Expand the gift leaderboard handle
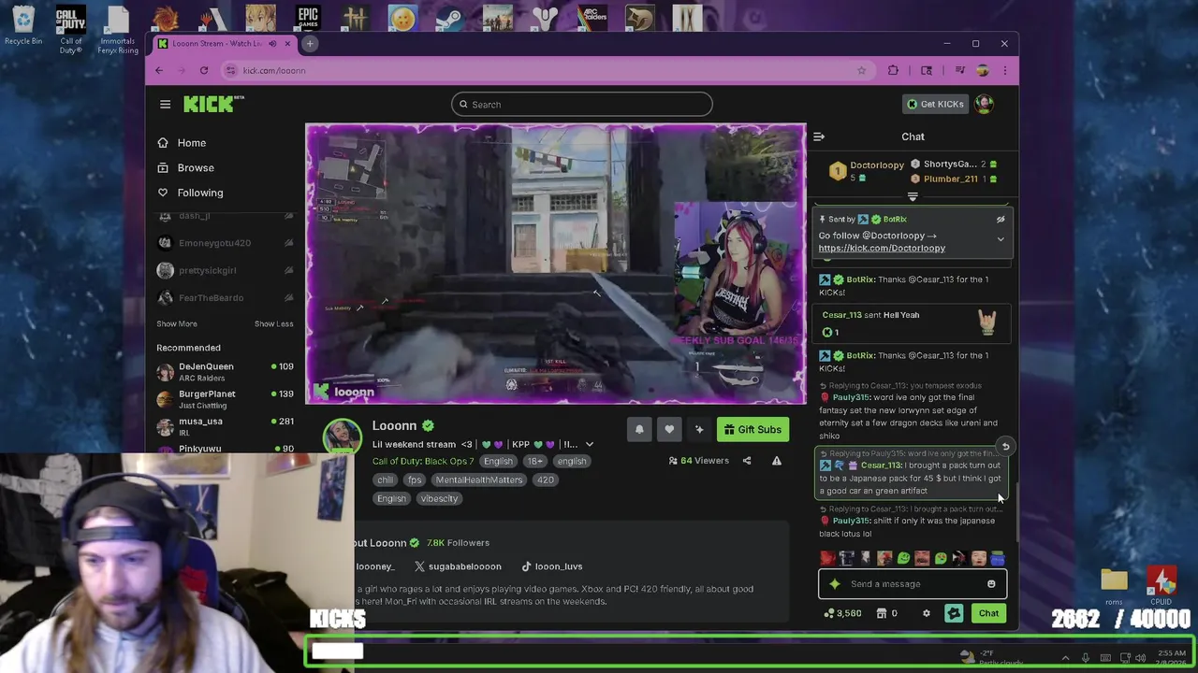Screen dimensions: 1198x673 click(x=913, y=197)
